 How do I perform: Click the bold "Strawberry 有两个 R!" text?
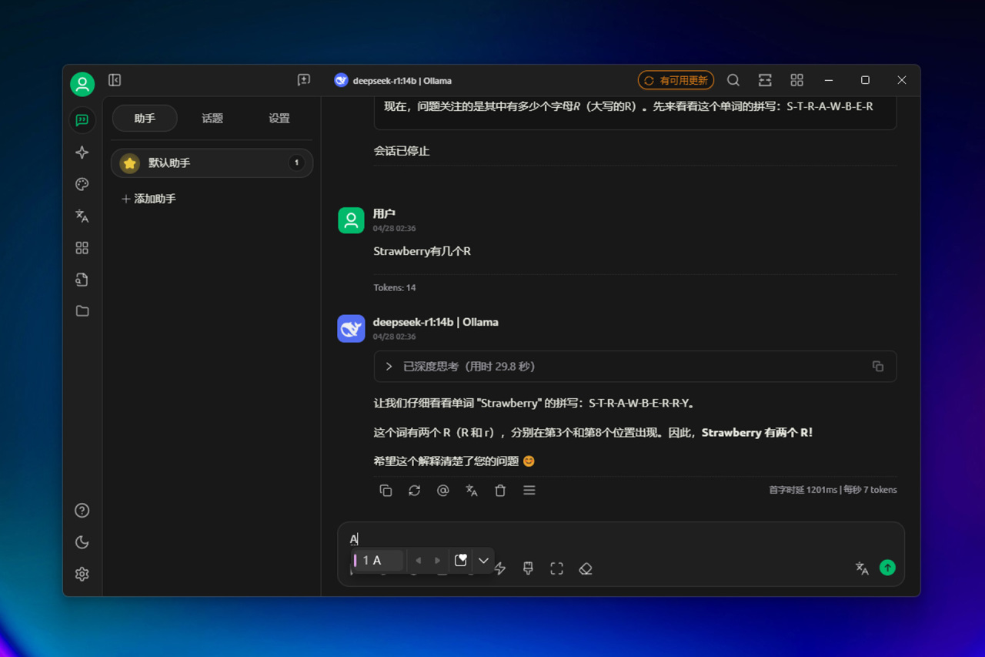coord(757,433)
